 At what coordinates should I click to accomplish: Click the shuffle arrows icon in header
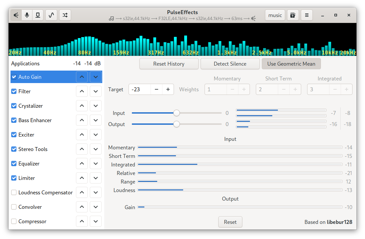(65, 15)
